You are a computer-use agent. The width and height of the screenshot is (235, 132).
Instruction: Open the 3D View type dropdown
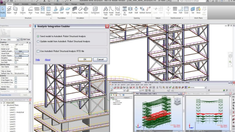point(18,40)
